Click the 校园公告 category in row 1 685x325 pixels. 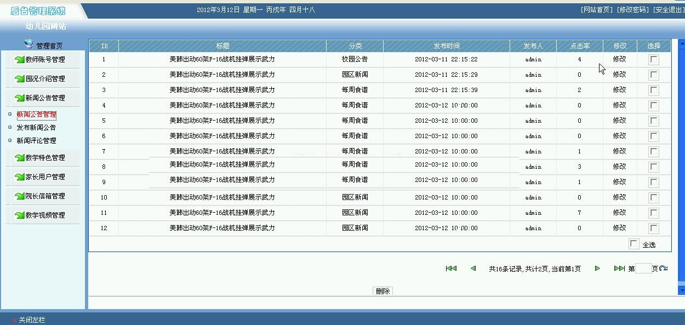click(355, 59)
